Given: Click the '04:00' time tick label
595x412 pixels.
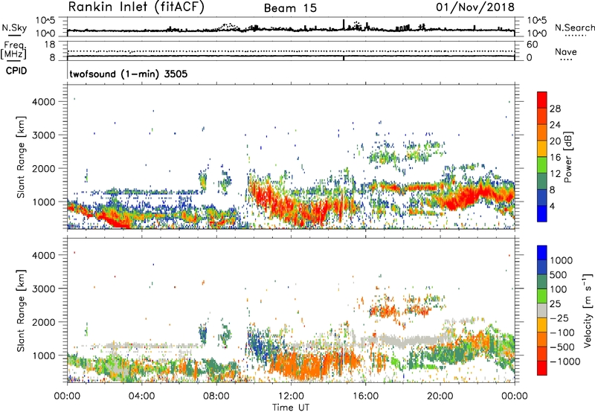Looking at the screenshot, I should pyautogui.click(x=141, y=396).
